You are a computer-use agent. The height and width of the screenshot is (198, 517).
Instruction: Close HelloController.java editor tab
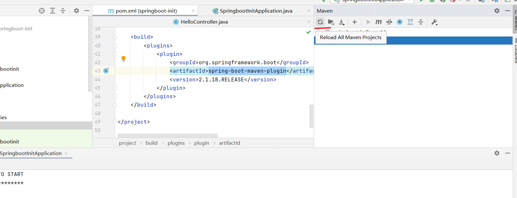click(309, 22)
